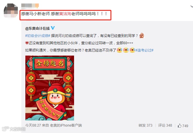Image resolution: width=193 pixels, height=133 pixels.
Task: Open the #初级会计成绩# hashtag
Action: point(38,36)
